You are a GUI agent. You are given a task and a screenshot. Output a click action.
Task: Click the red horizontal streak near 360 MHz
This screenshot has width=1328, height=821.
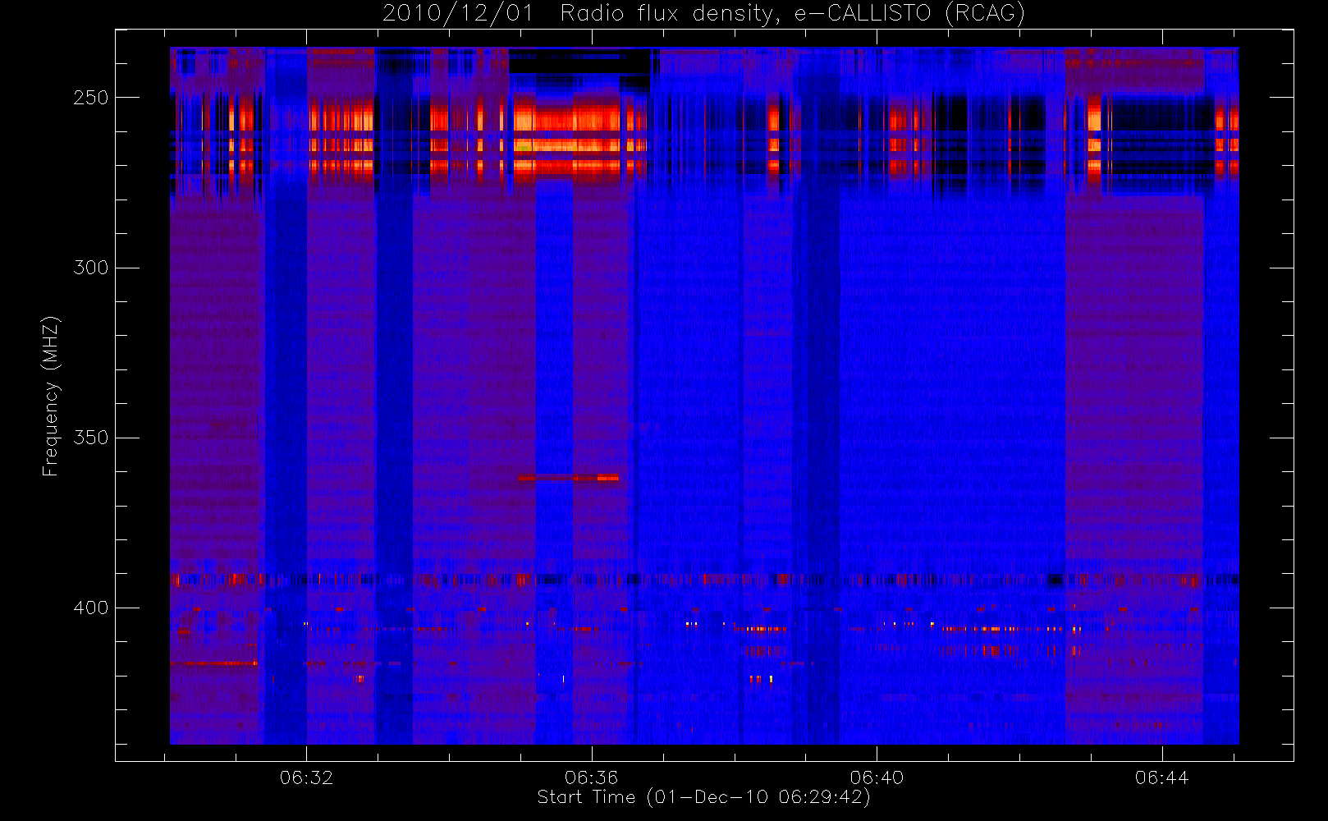pyautogui.click(x=568, y=478)
